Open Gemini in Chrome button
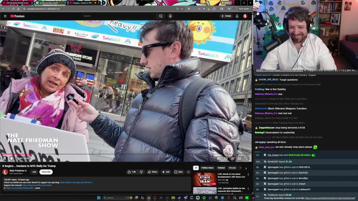Screen dimensions: 358x201 pos(226,3)
